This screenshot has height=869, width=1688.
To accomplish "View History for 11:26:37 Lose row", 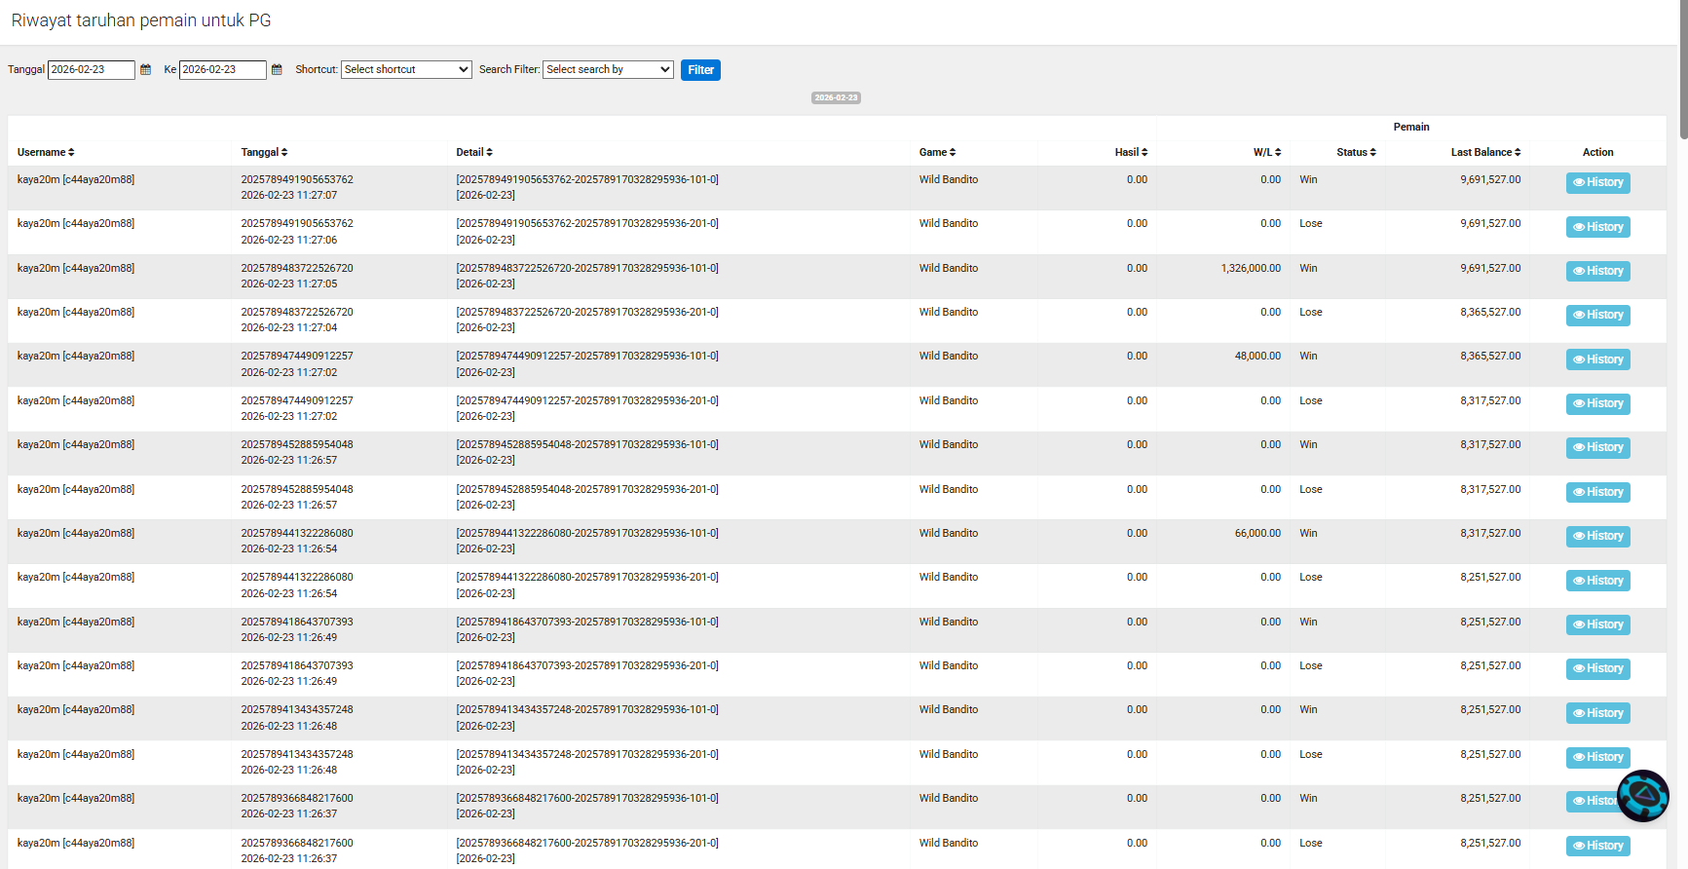I will (1597, 847).
